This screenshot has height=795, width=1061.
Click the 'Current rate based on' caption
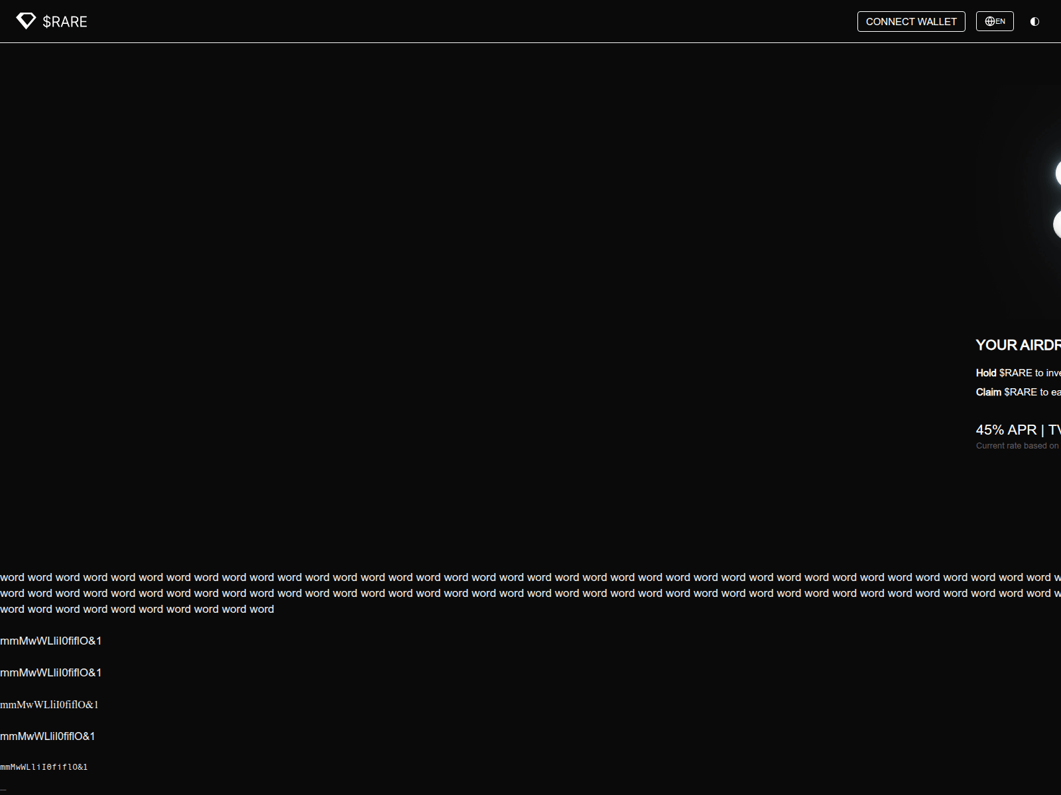coord(1017,446)
